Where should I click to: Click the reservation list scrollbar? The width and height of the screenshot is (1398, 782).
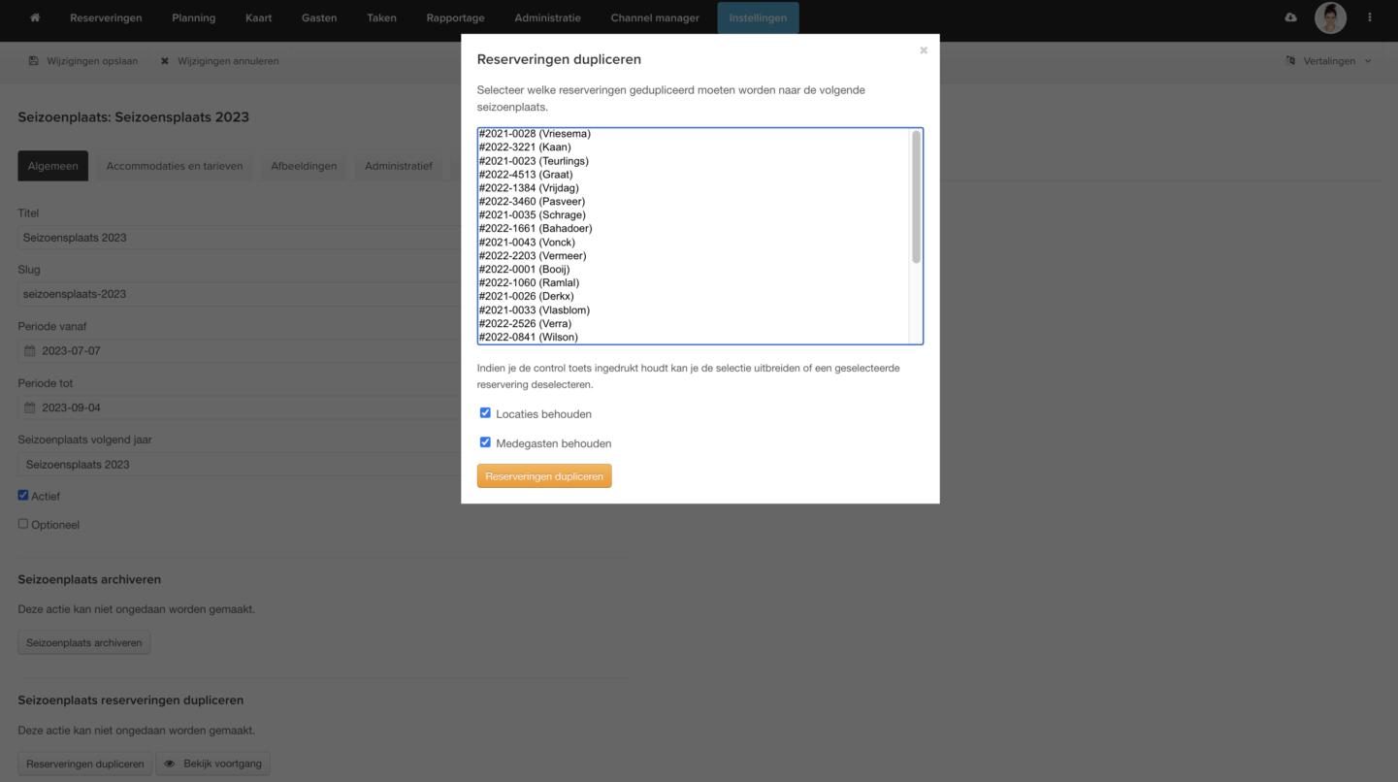point(916,198)
